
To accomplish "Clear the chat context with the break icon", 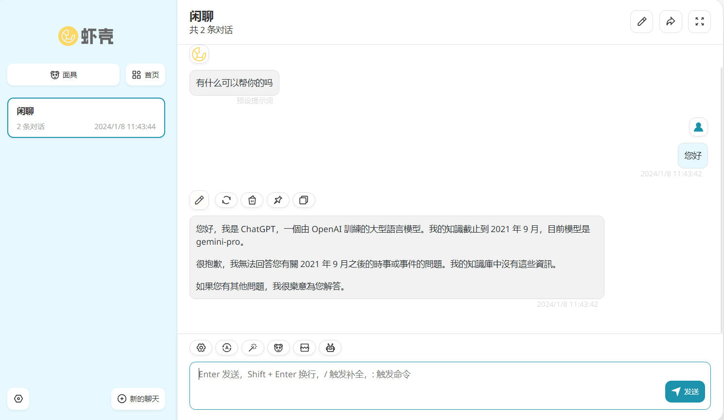I will [304, 348].
